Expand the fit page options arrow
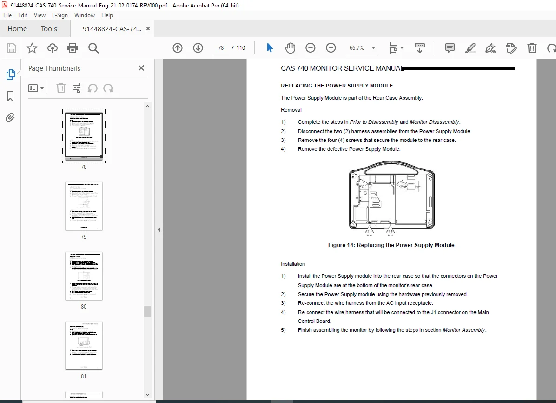 coord(402,48)
